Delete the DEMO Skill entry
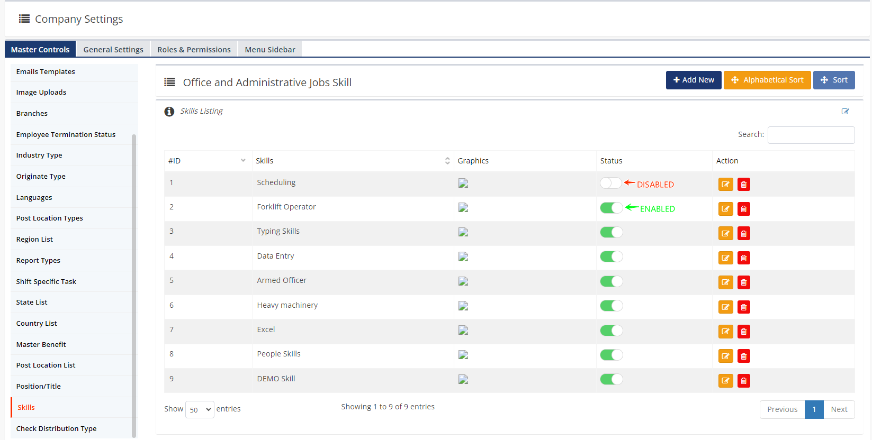872x440 pixels. (743, 381)
